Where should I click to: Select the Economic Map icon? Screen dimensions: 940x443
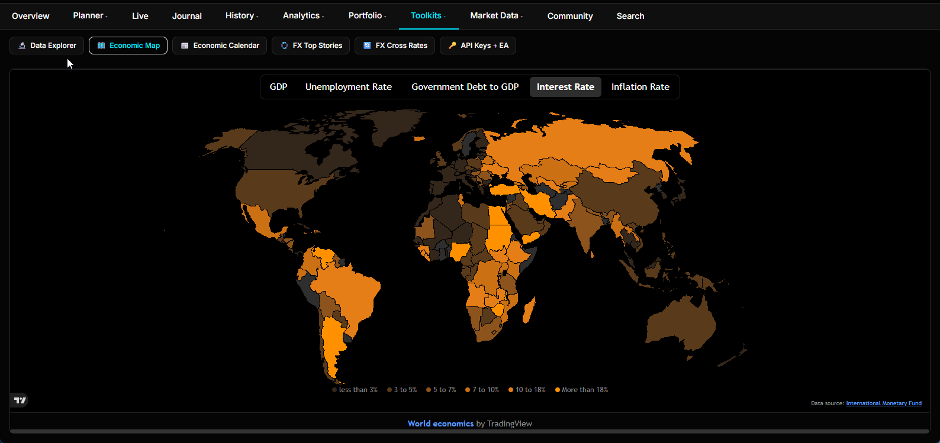click(x=101, y=46)
